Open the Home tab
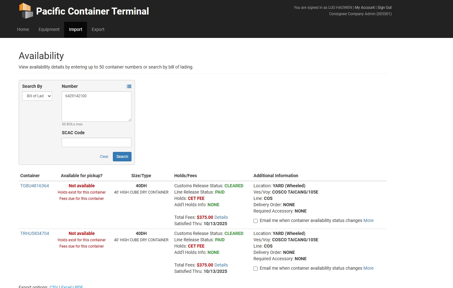 tap(23, 29)
